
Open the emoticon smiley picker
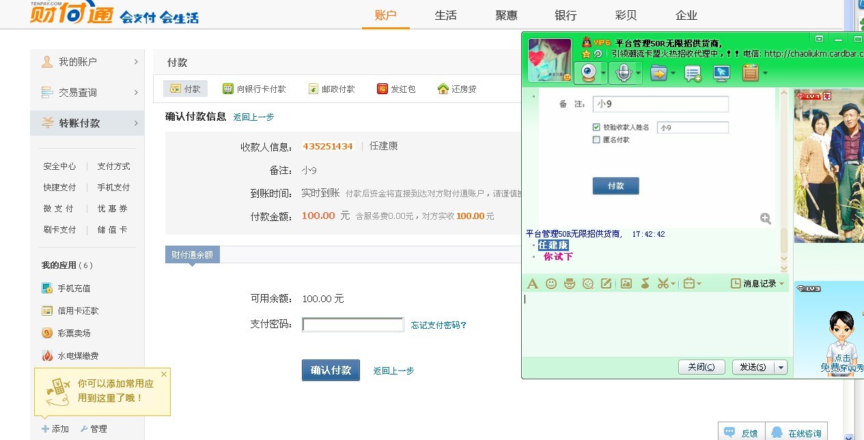551,283
